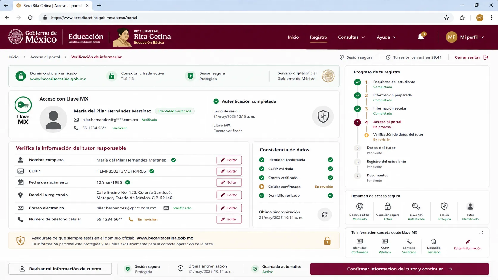Click the Inicio breadcrumb link
This screenshot has height=280, width=498.
click(13, 57)
